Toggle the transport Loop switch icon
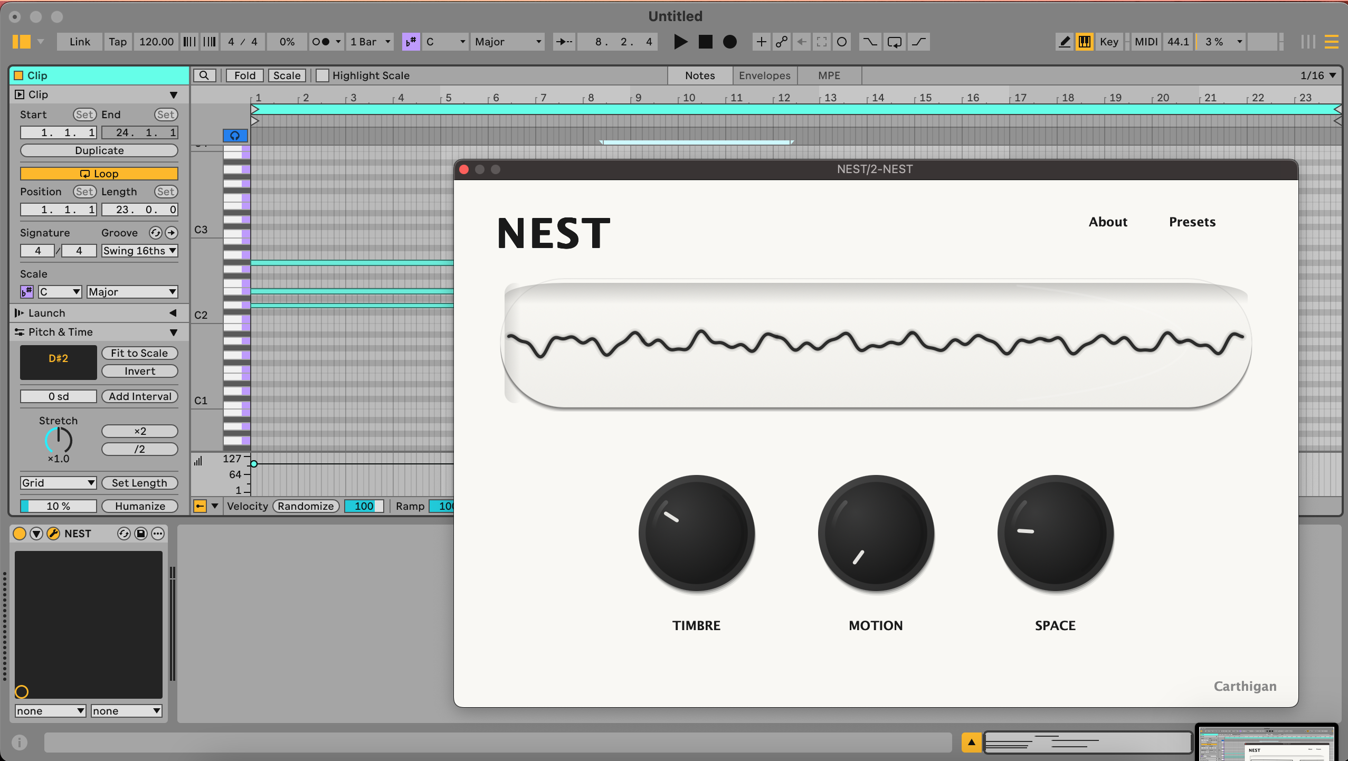This screenshot has width=1348, height=761. tap(894, 42)
